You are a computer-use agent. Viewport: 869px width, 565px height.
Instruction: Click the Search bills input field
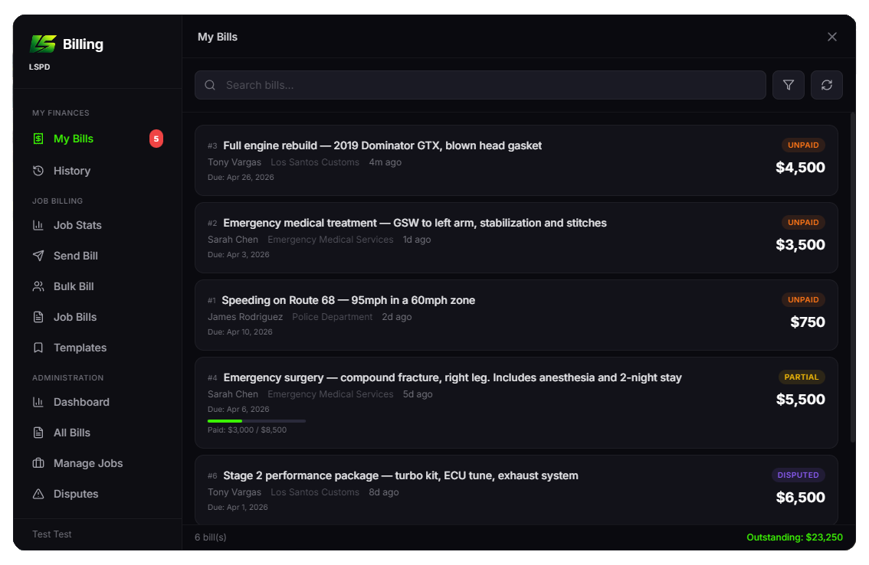point(490,85)
